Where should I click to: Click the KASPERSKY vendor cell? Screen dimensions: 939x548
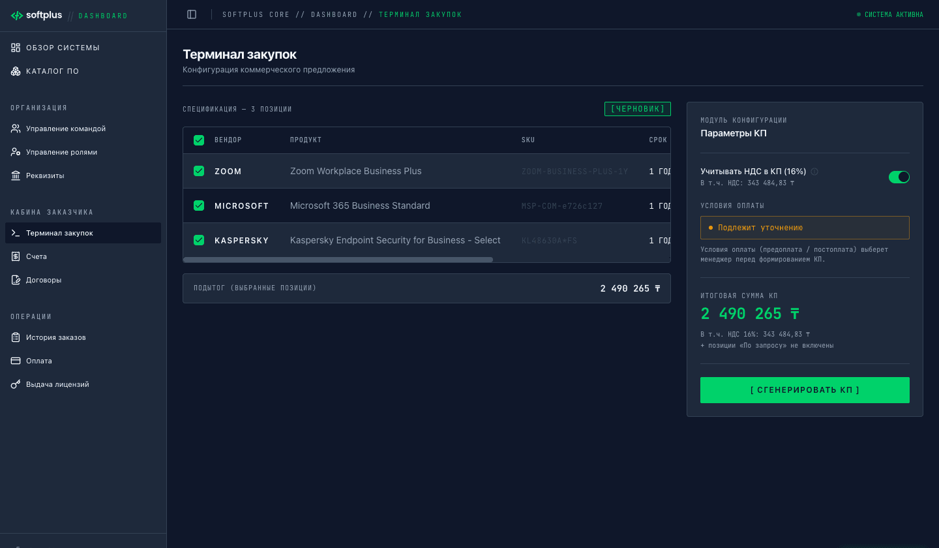click(241, 241)
